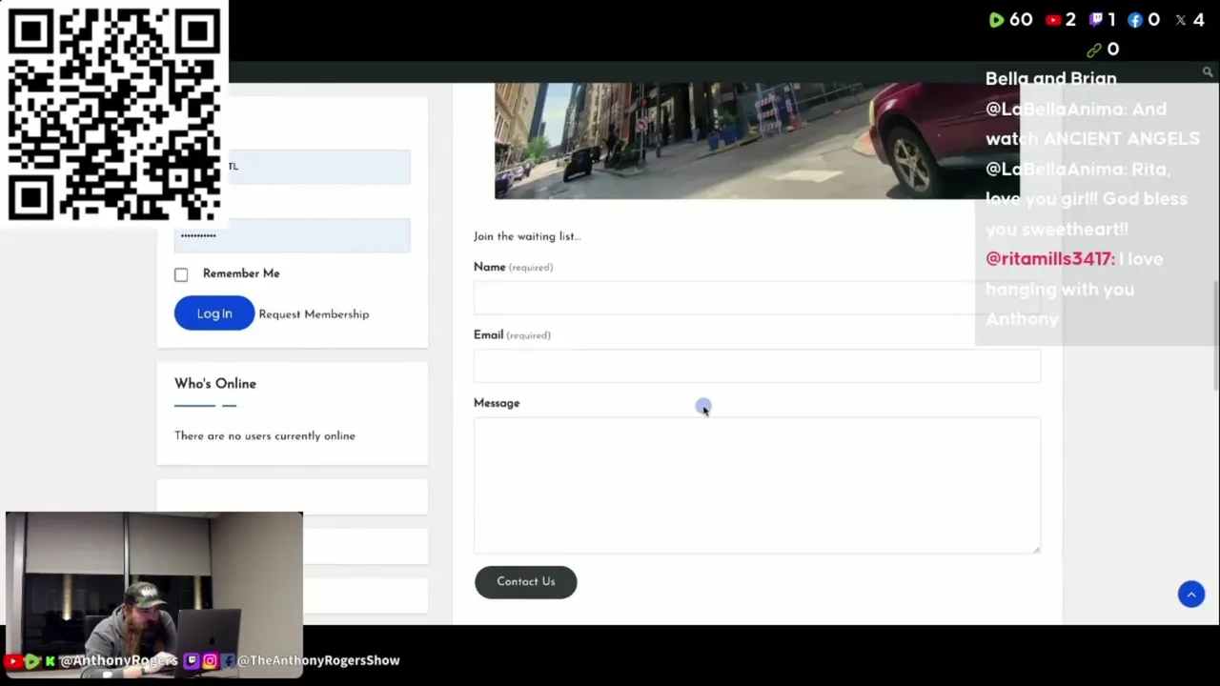This screenshot has width=1220, height=686.
Task: Click the Twitch icon in bottom banner
Action: tap(192, 660)
